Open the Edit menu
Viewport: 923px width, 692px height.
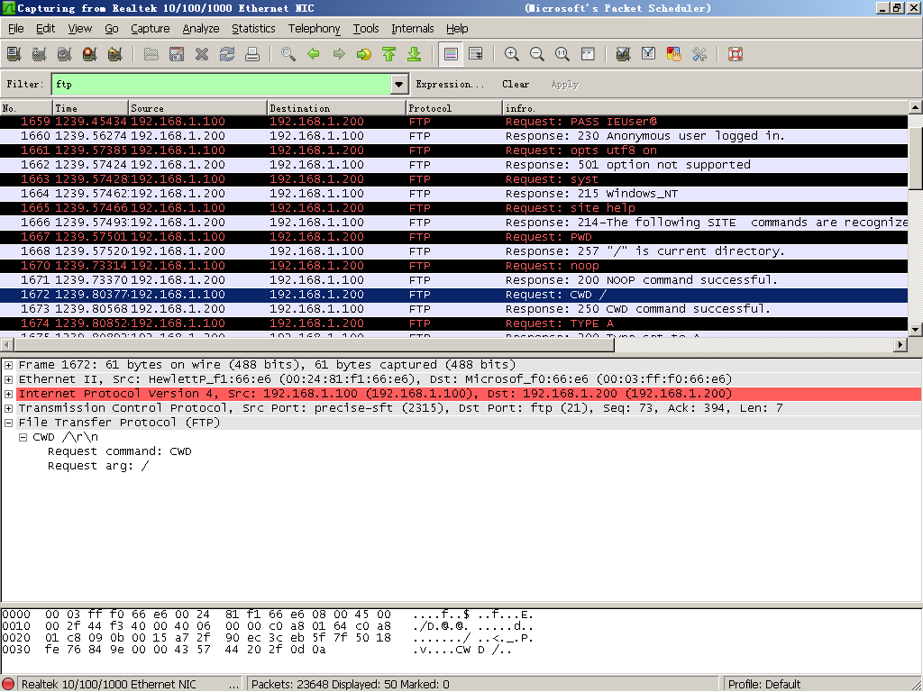pyautogui.click(x=45, y=28)
